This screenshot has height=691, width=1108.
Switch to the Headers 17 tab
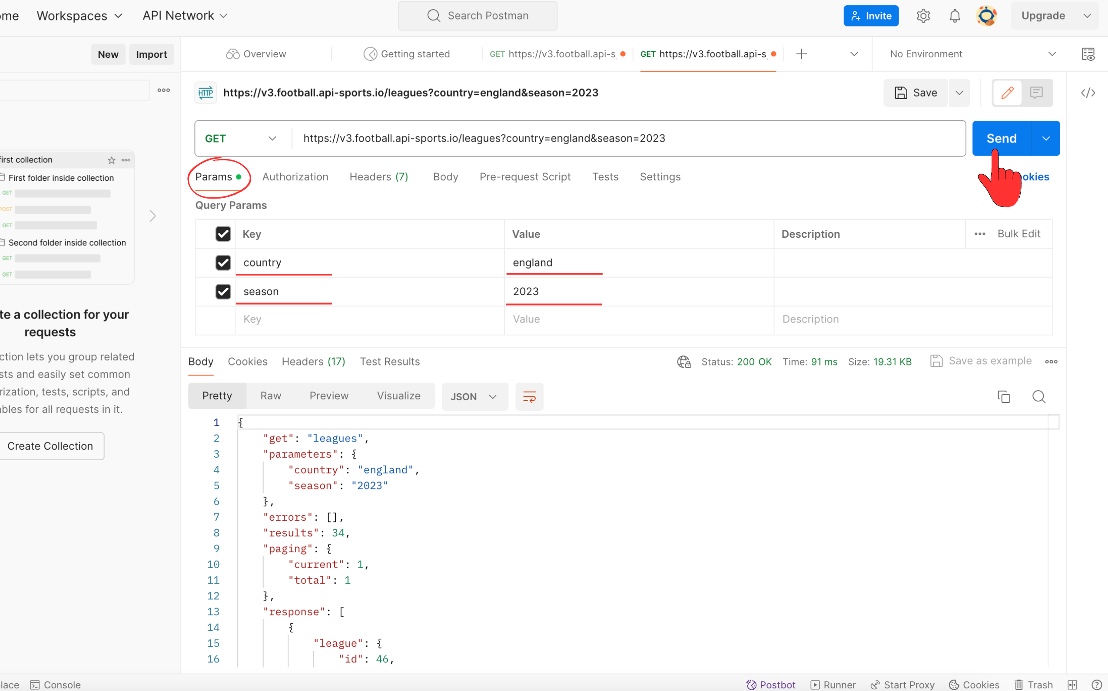coord(313,362)
